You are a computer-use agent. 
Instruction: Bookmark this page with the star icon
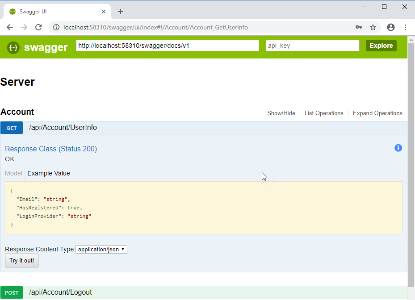point(373,27)
